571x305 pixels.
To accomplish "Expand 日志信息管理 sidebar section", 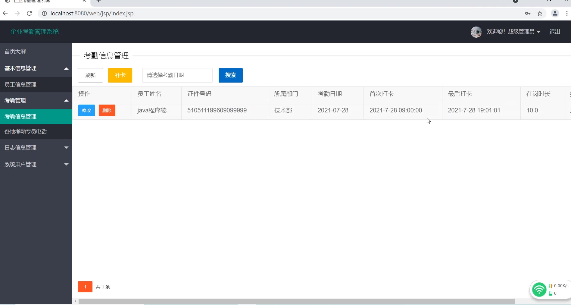I will click(x=36, y=148).
